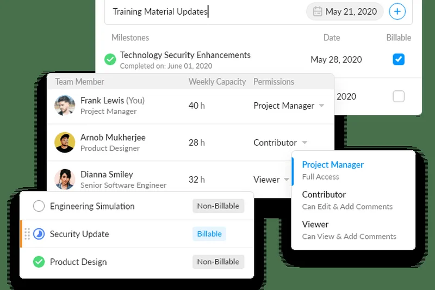Check the empty Billable checkbox in second milestone row
The image size is (435, 290).
(x=399, y=96)
